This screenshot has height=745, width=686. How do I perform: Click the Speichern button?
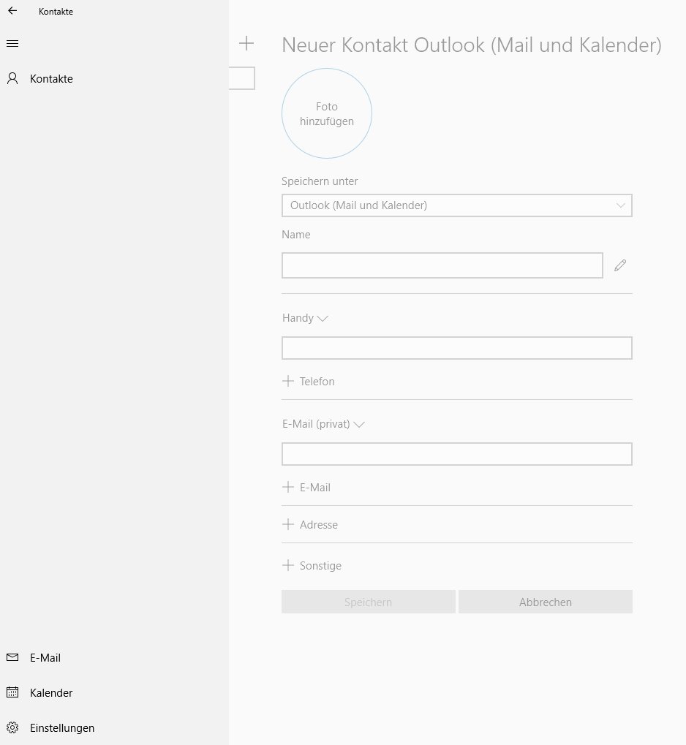coord(369,602)
